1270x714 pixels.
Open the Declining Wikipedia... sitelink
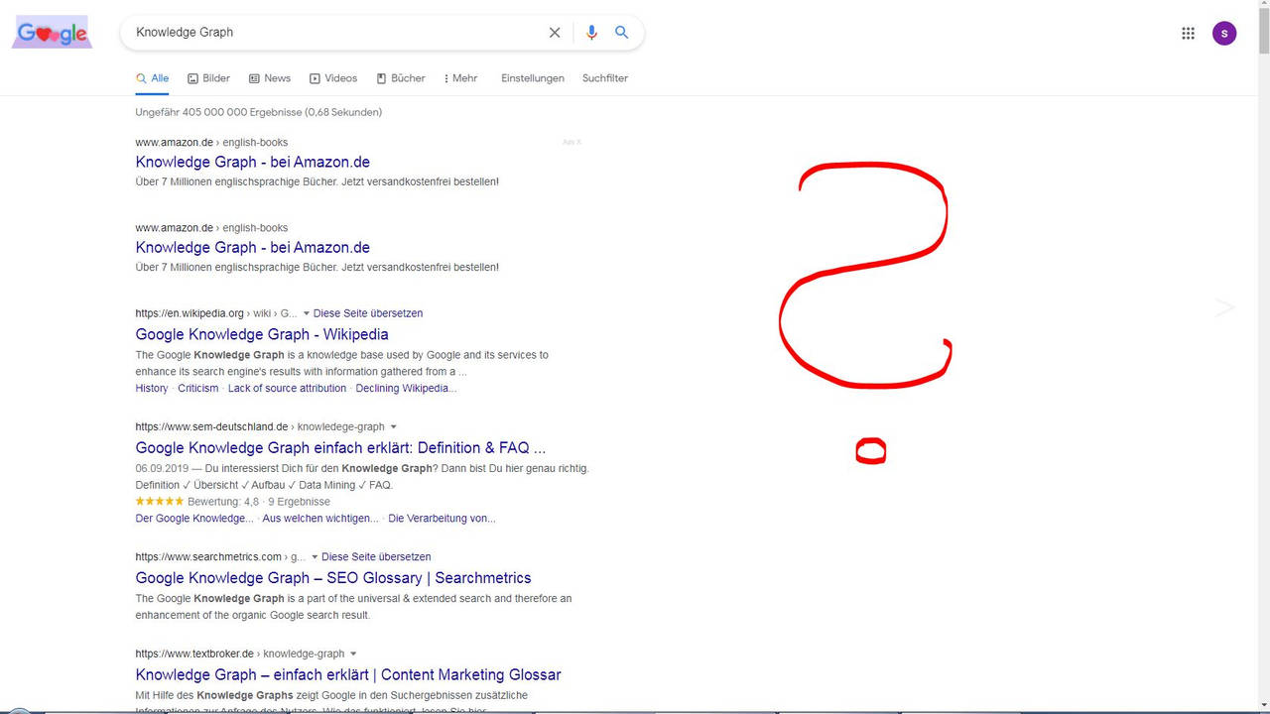[407, 389]
